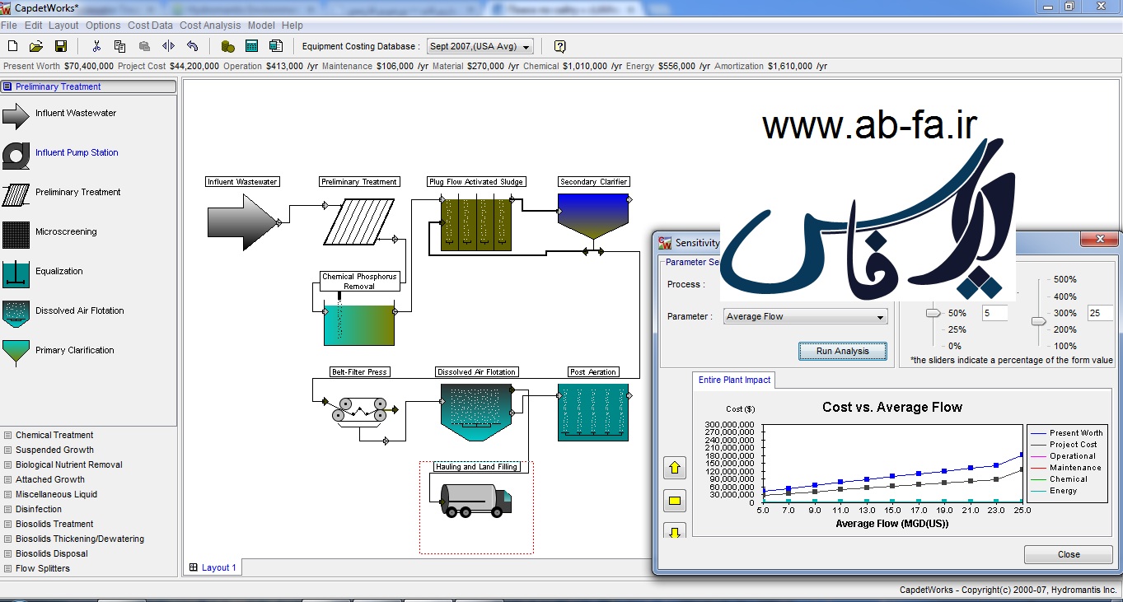Open the Equipment Costing Database dropdown
The height and width of the screenshot is (602, 1123).
click(480, 46)
